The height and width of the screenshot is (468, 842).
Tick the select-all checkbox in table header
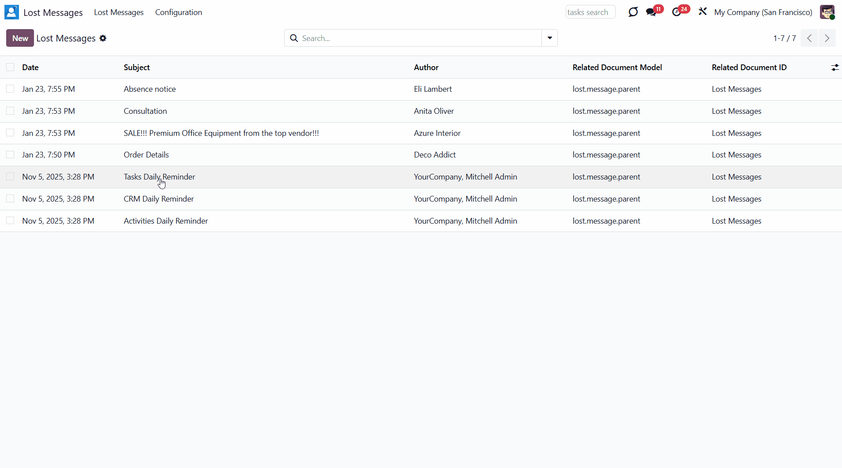point(10,67)
